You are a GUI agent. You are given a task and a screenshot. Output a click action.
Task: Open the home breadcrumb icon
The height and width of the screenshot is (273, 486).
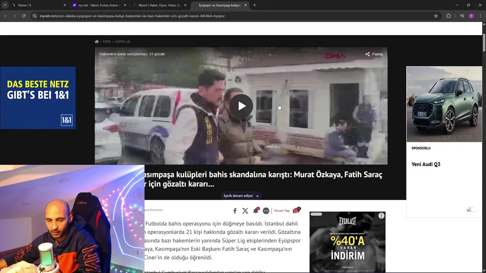(97, 42)
